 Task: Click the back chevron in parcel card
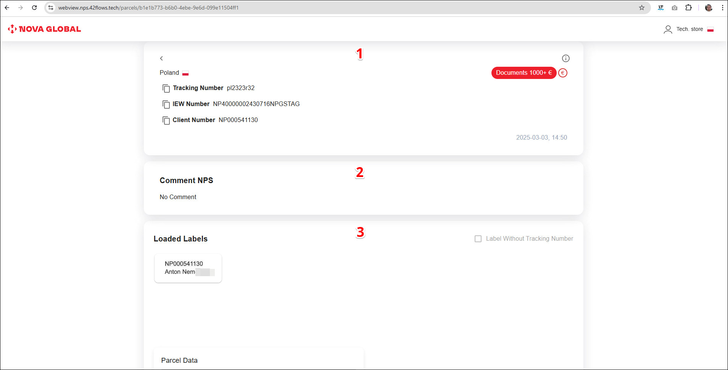(x=161, y=58)
